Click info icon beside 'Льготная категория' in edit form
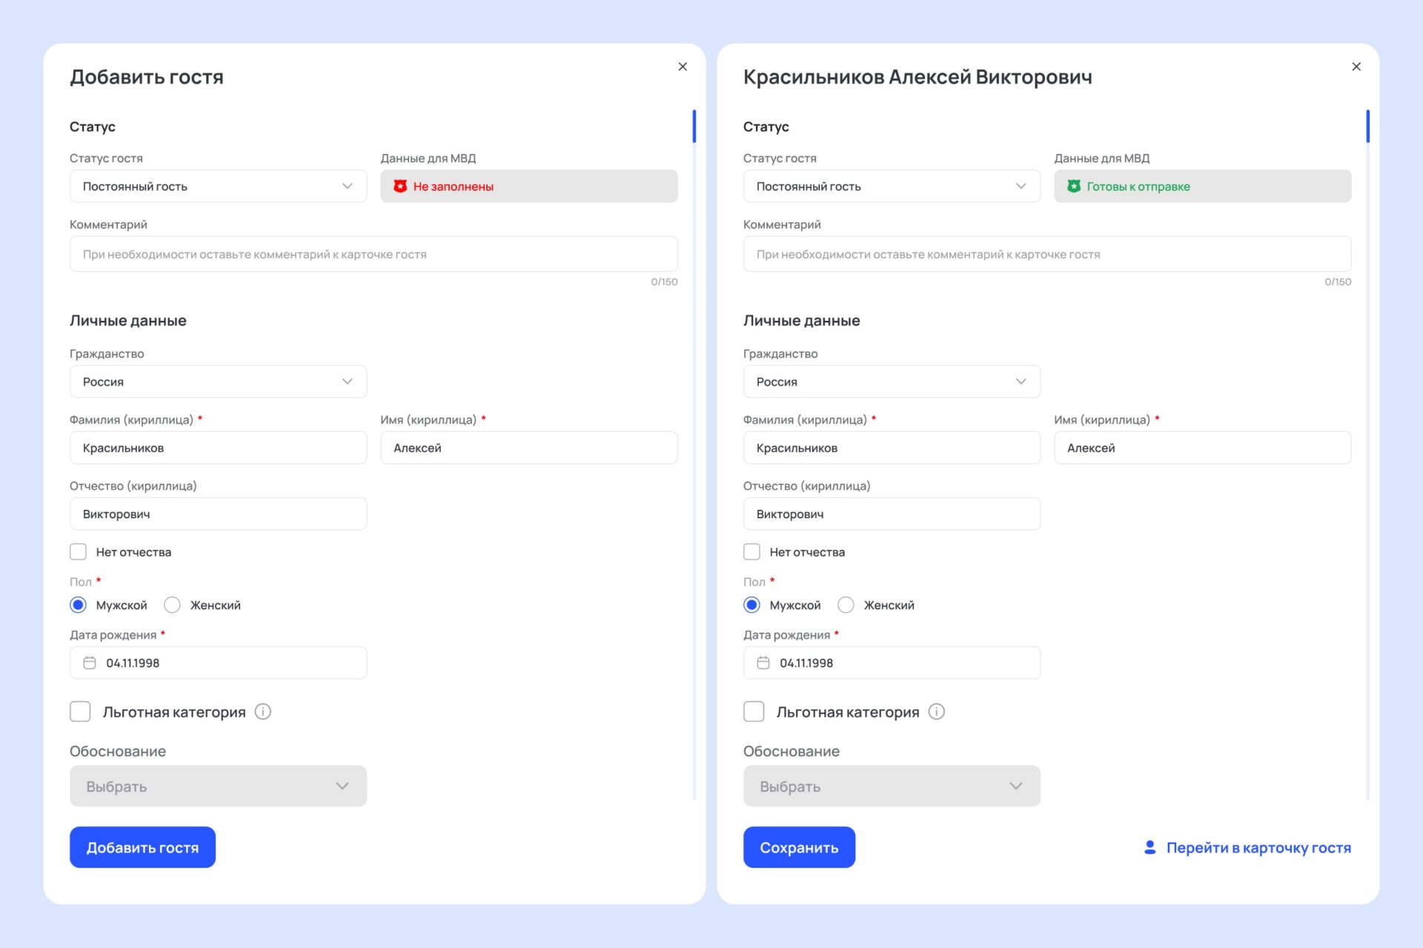 point(937,712)
